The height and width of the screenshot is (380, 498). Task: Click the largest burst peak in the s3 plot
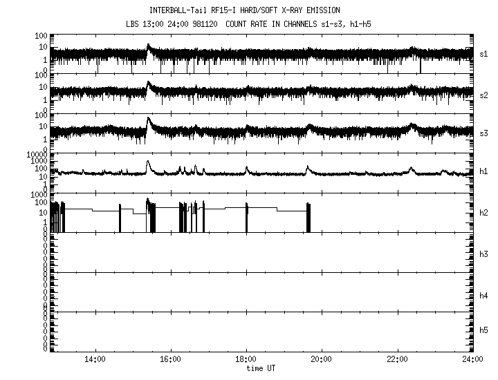(148, 119)
